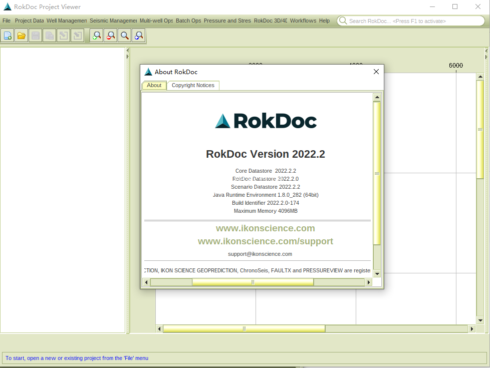Click the disabled save disk icon
This screenshot has width=490, height=368.
point(36,36)
